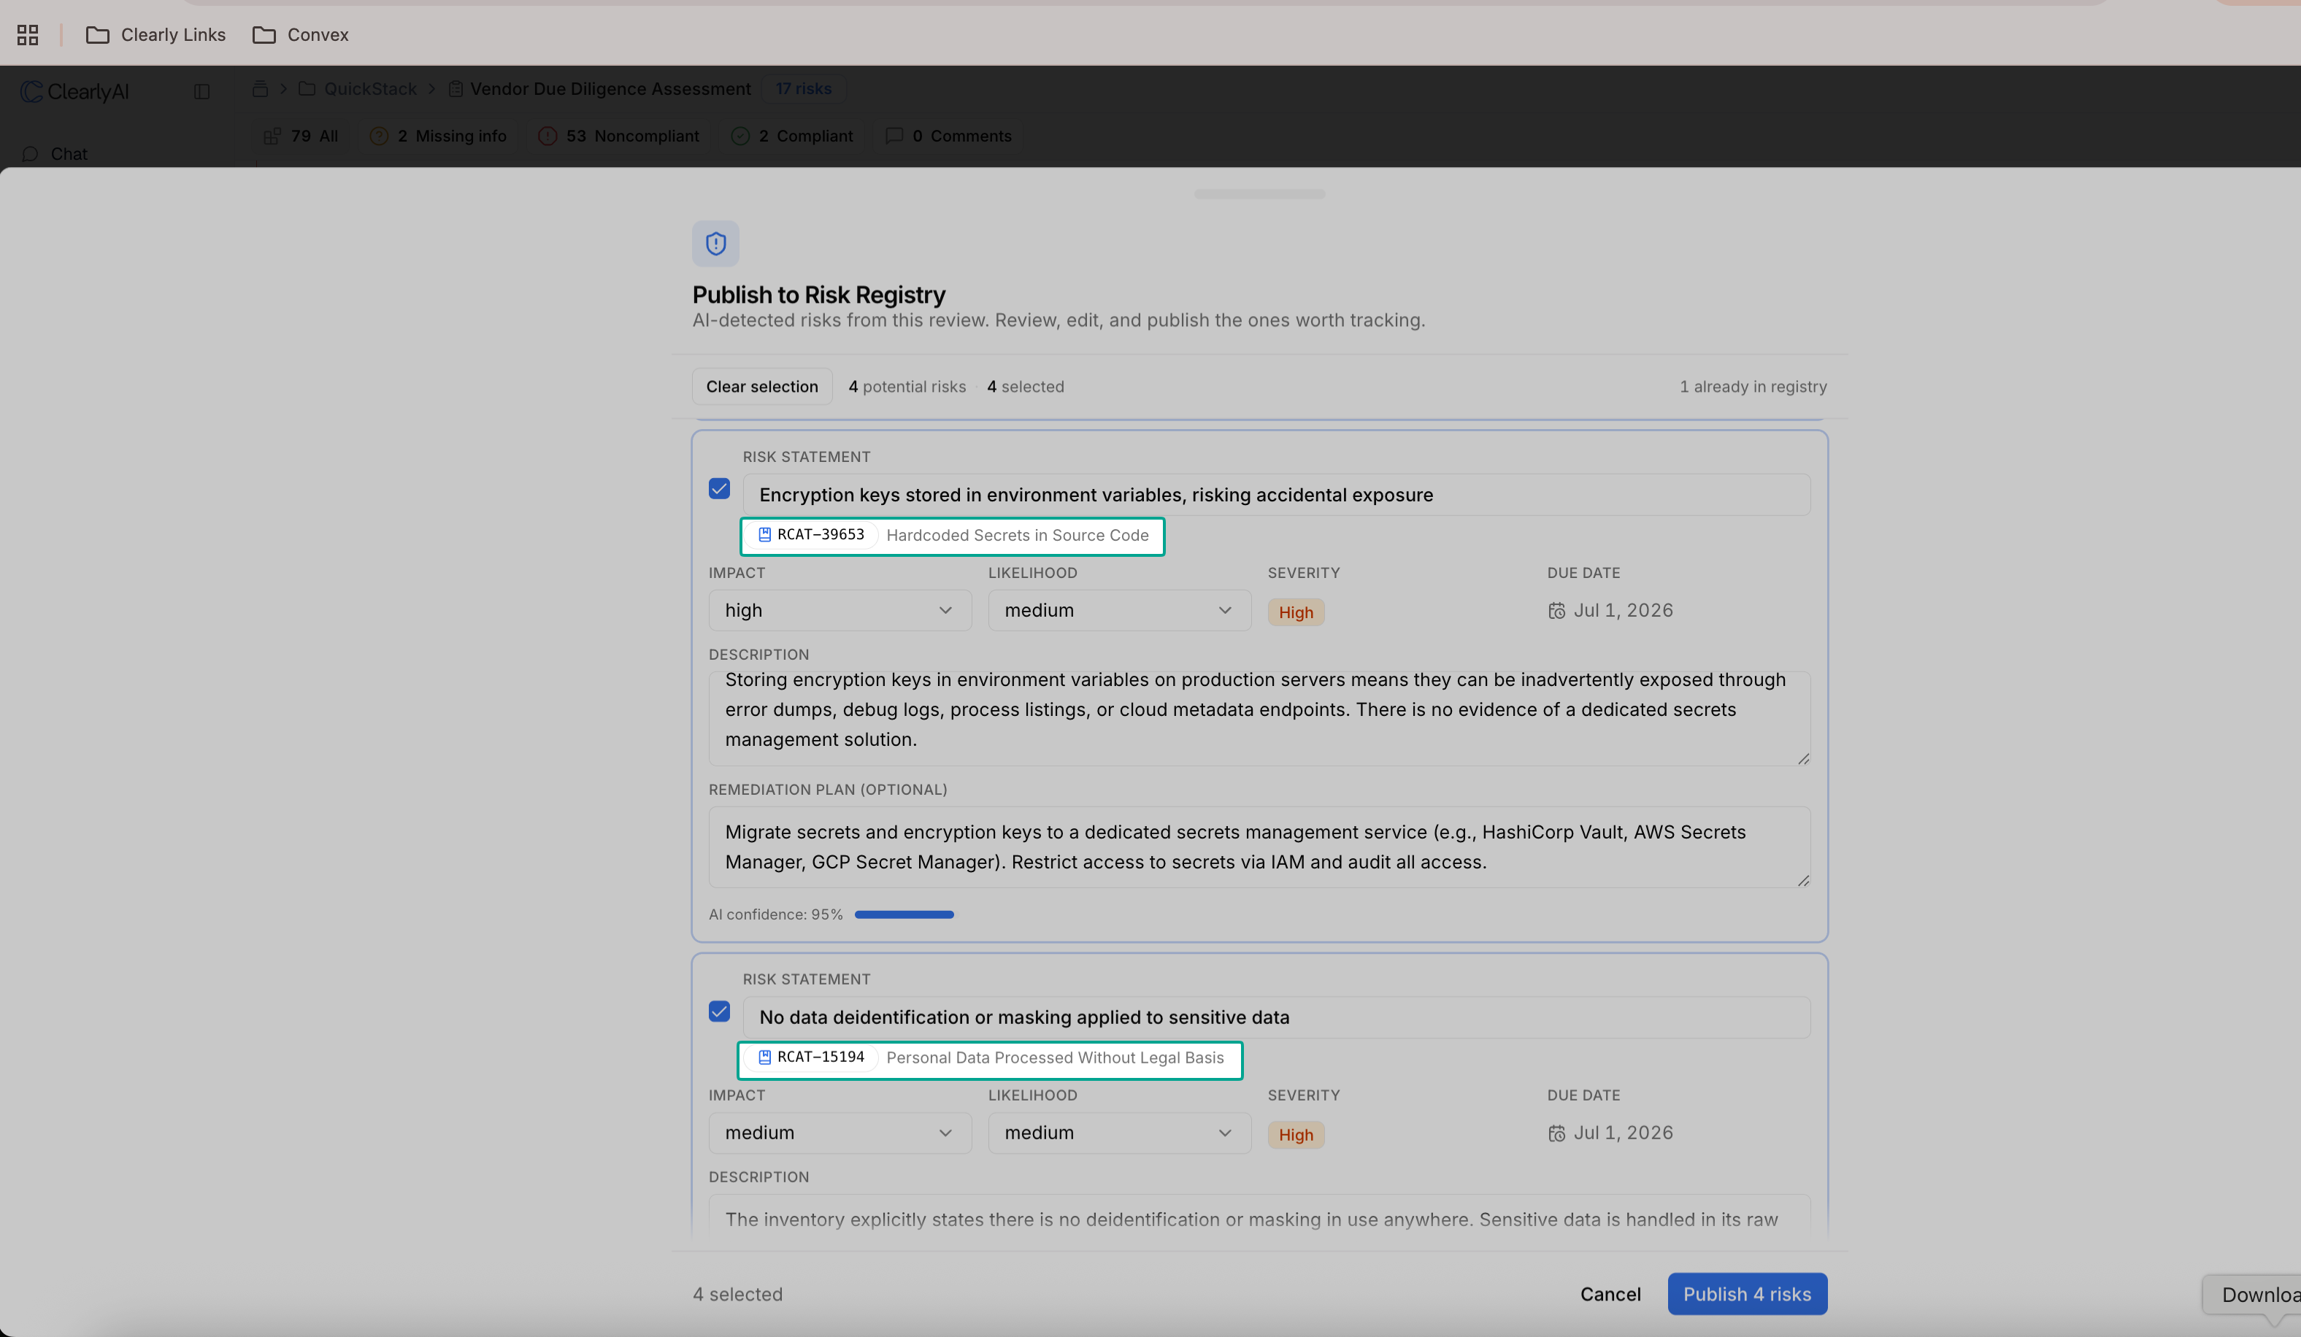Click Cancel in the dialog footer
This screenshot has width=2301, height=1337.
1610,1294
